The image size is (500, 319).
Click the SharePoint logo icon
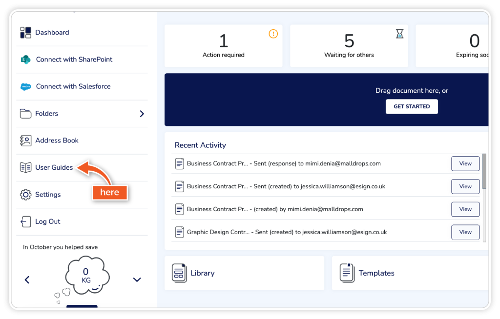[25, 60]
